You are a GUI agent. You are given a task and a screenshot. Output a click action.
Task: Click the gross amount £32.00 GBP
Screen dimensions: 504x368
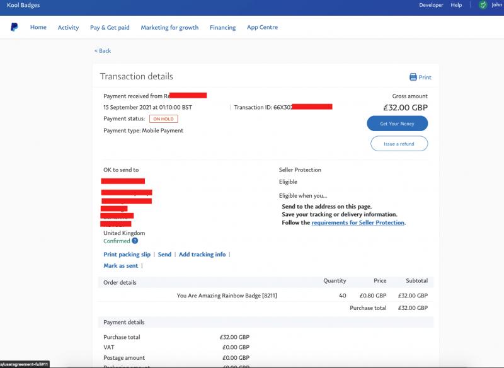[x=406, y=108]
